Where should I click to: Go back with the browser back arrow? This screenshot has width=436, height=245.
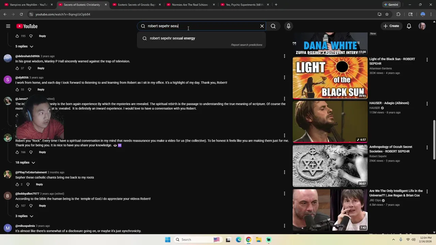[5, 14]
